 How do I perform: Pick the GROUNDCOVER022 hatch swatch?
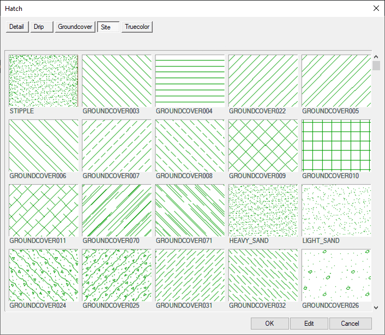(263, 81)
